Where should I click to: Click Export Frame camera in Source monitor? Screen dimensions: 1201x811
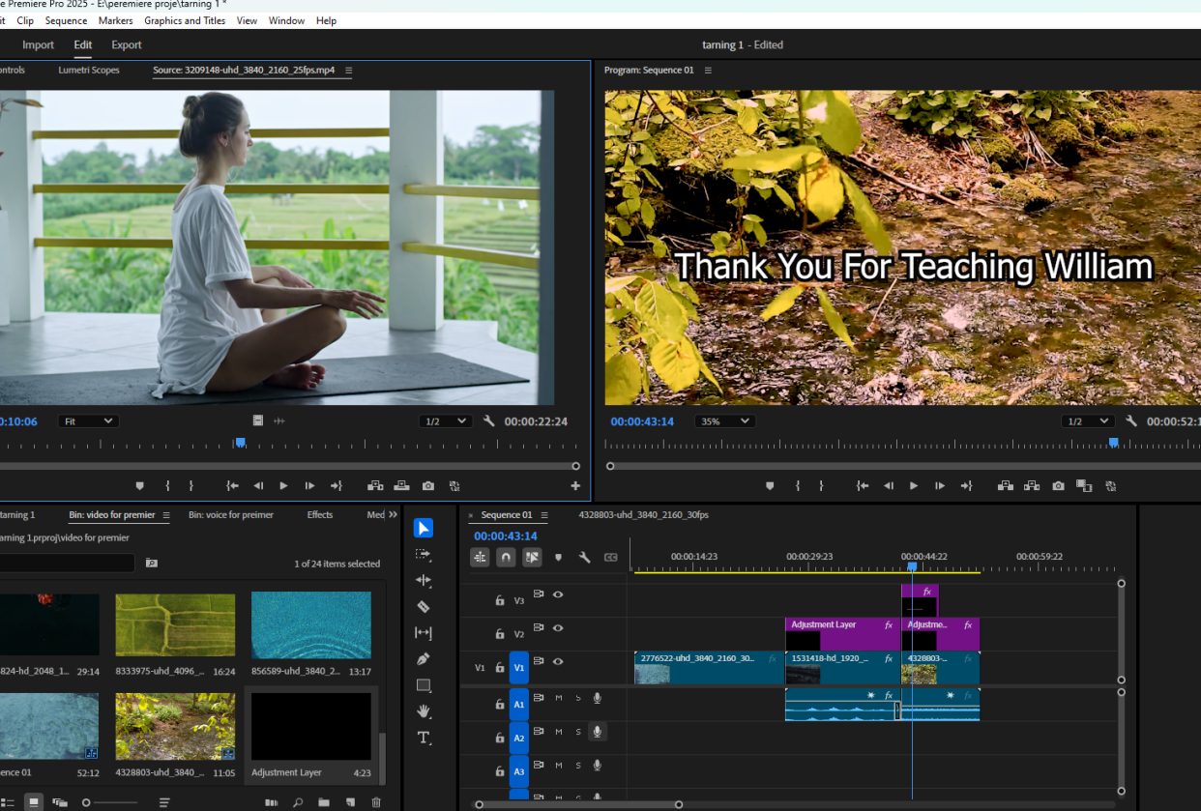click(428, 485)
